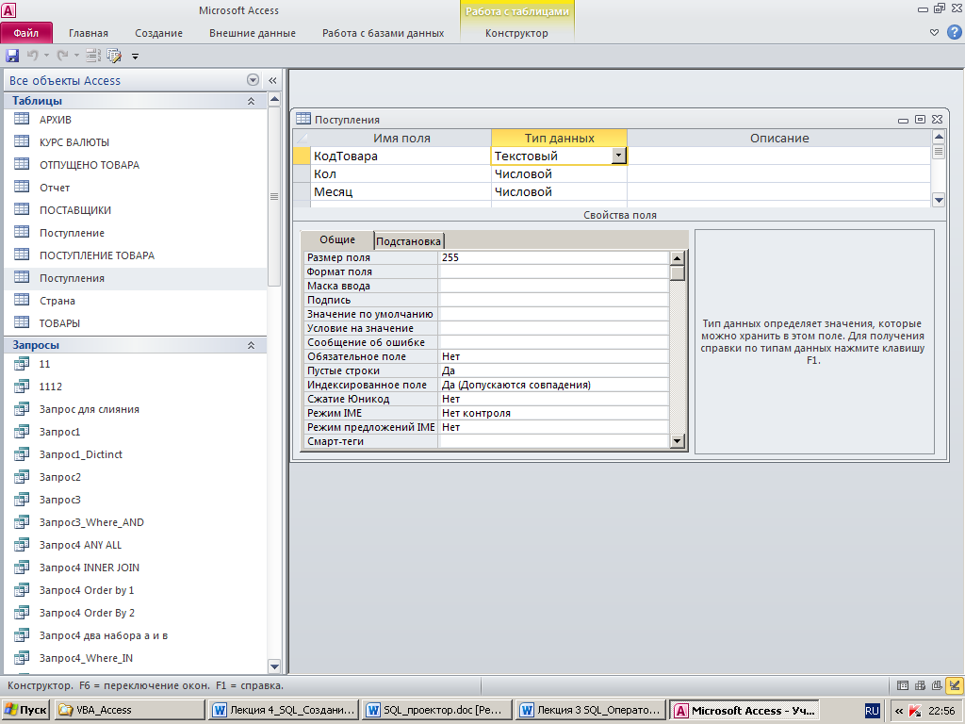Select the Конструктор ribbon tab

click(x=516, y=33)
